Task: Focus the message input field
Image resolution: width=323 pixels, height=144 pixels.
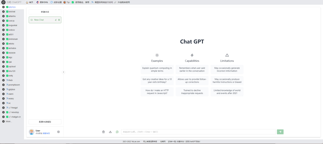Action: [198, 132]
